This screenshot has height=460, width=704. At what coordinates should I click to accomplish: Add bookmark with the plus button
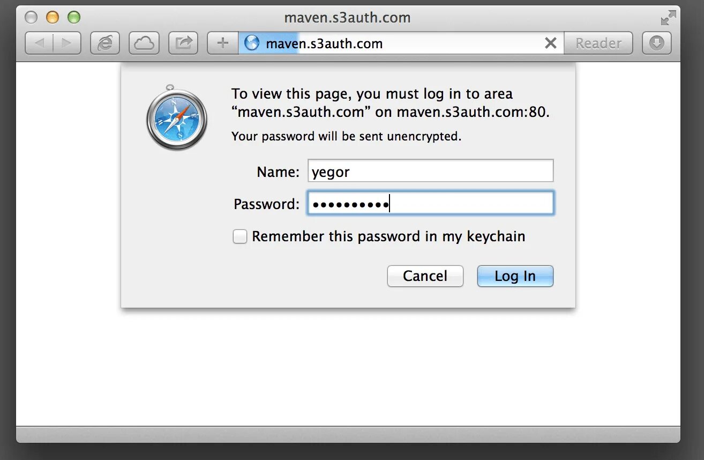click(x=223, y=43)
